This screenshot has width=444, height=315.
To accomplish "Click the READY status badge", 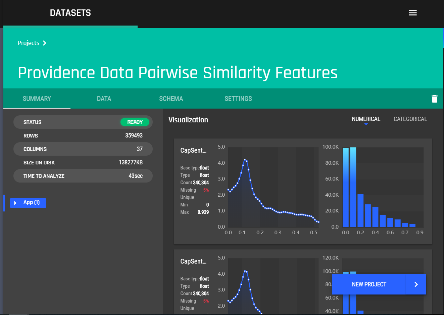I will [135, 122].
